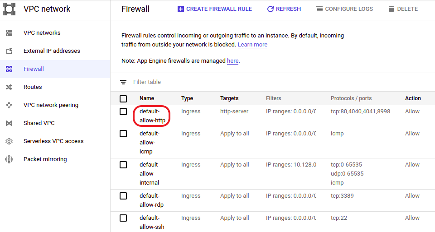Screen dimensions: 435x232
Task: Click the tcp:22 ports cell
Action: (339, 218)
